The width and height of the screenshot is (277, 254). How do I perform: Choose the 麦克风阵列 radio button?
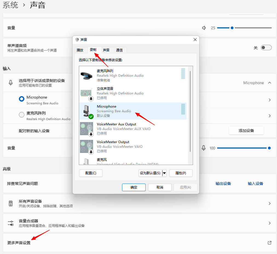tap(22, 115)
